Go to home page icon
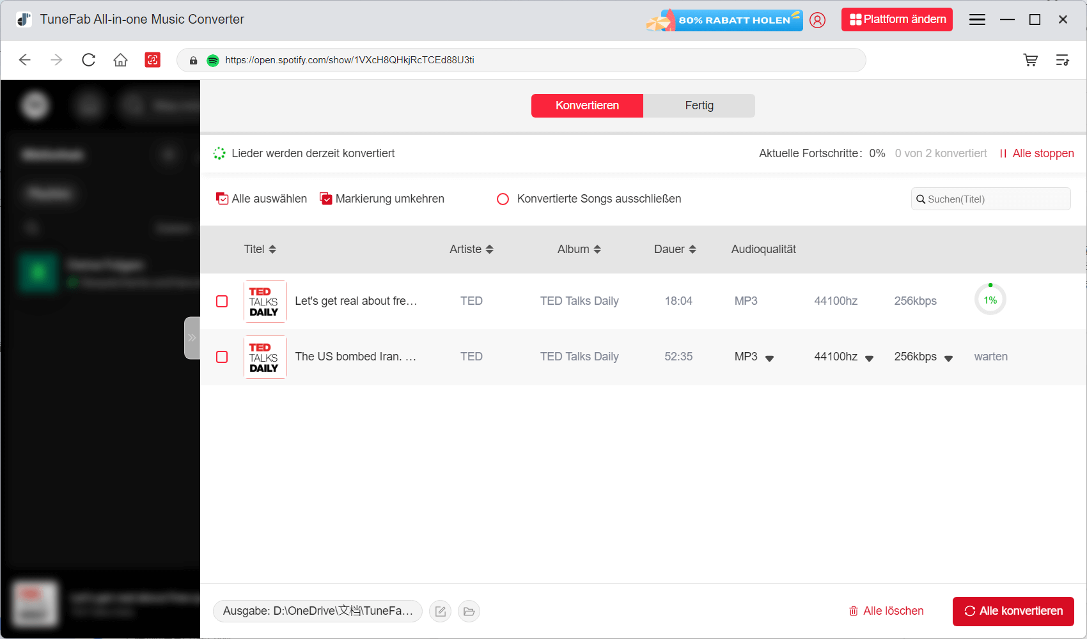 [120, 60]
